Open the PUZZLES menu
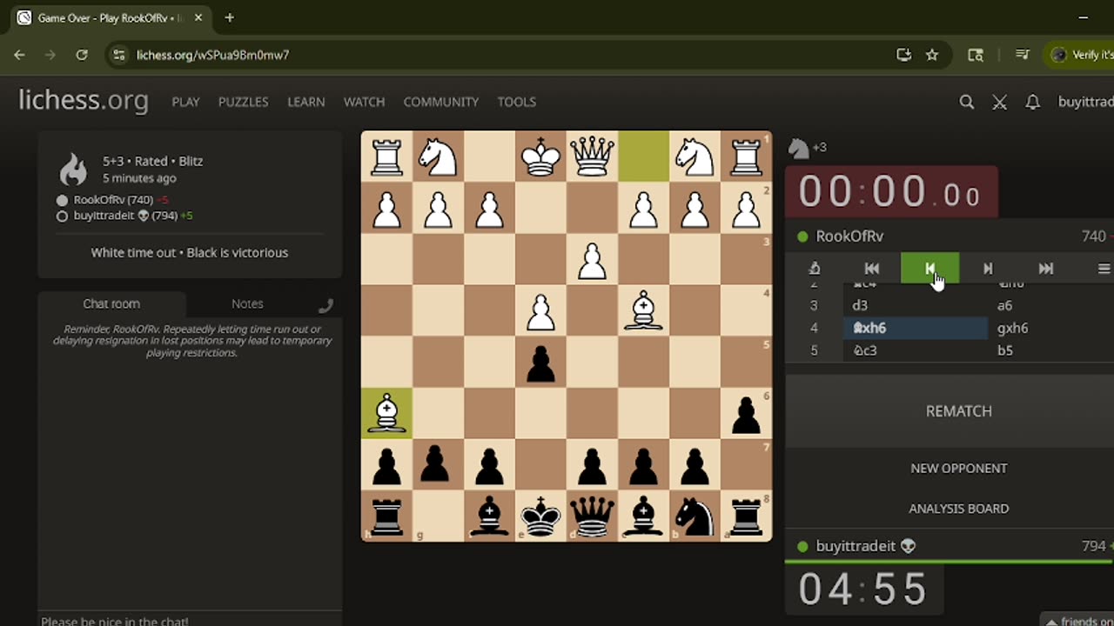 243,102
